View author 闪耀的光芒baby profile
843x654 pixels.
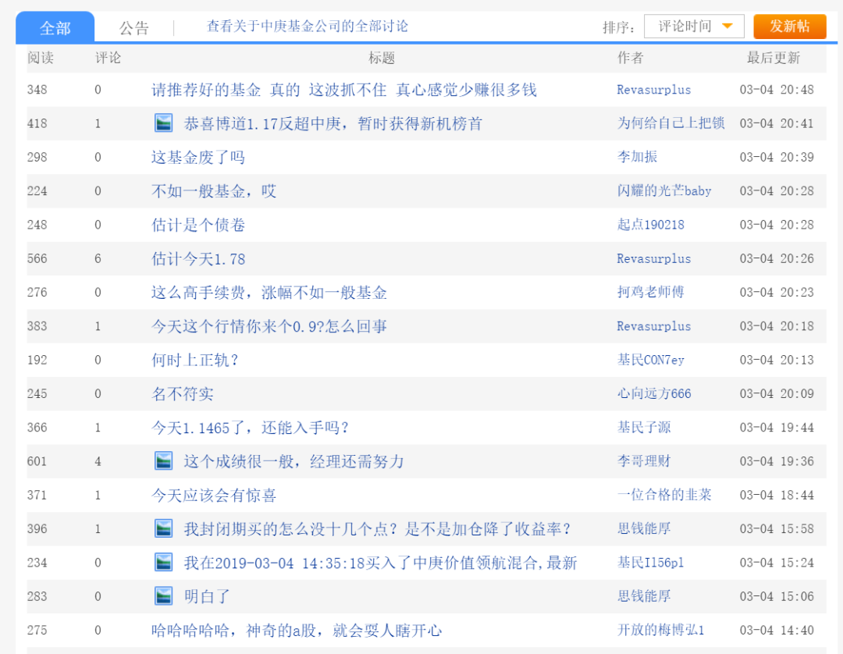coord(664,190)
